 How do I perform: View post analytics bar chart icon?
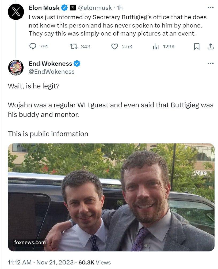pos(156,46)
